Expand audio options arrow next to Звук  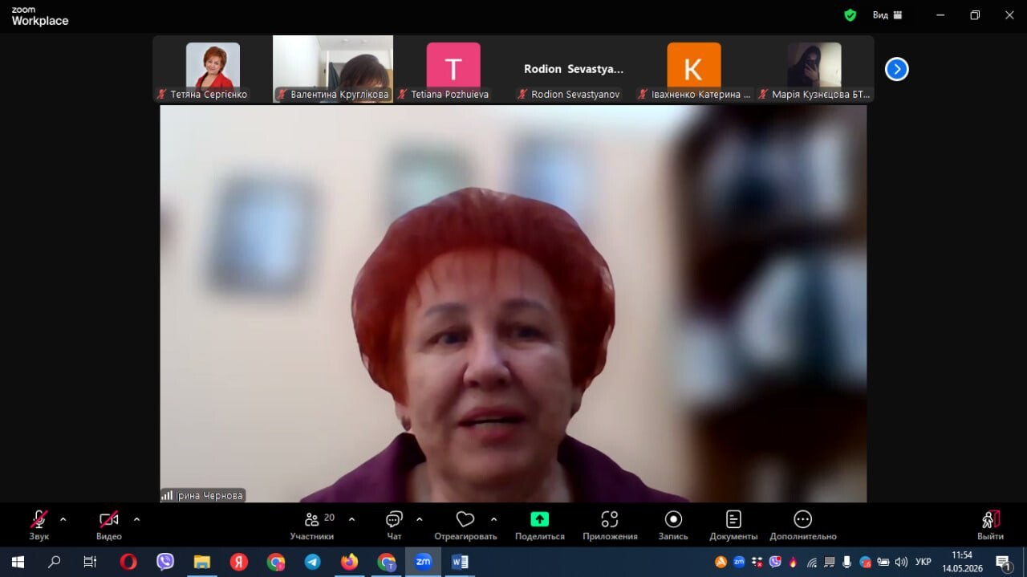pyautogui.click(x=63, y=519)
